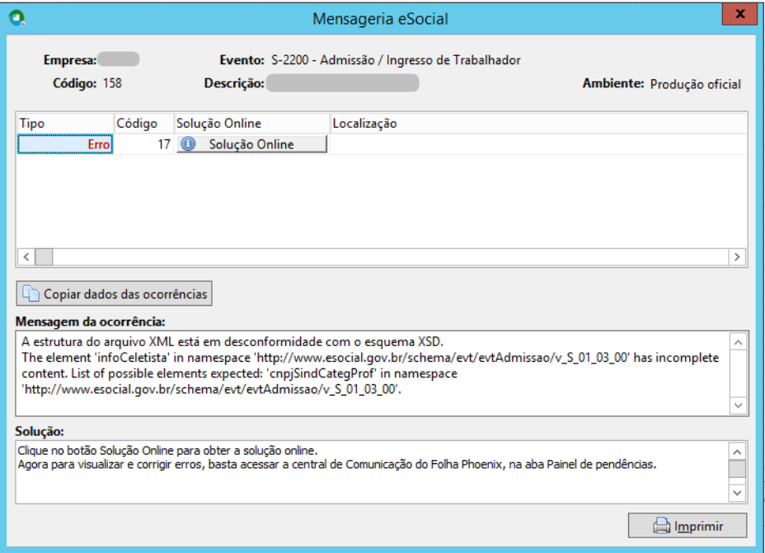Close the Mensageria eSocial window
Image resolution: width=765 pixels, height=553 pixels.
739,14
